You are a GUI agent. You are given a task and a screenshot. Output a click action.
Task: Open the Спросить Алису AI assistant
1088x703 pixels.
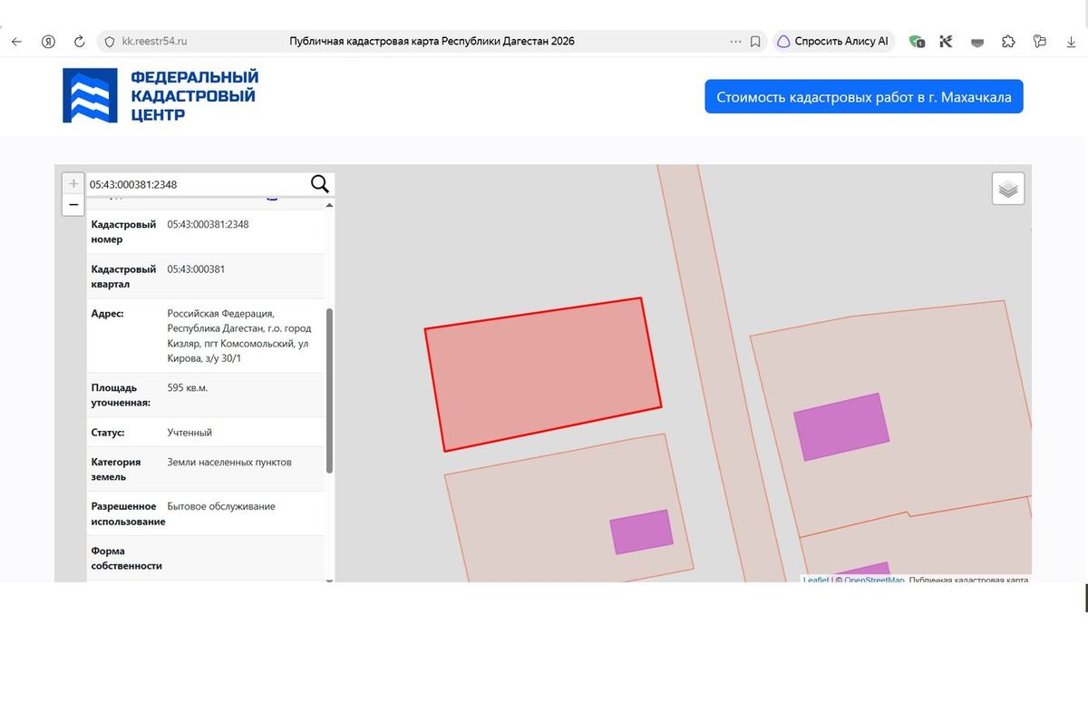(834, 41)
